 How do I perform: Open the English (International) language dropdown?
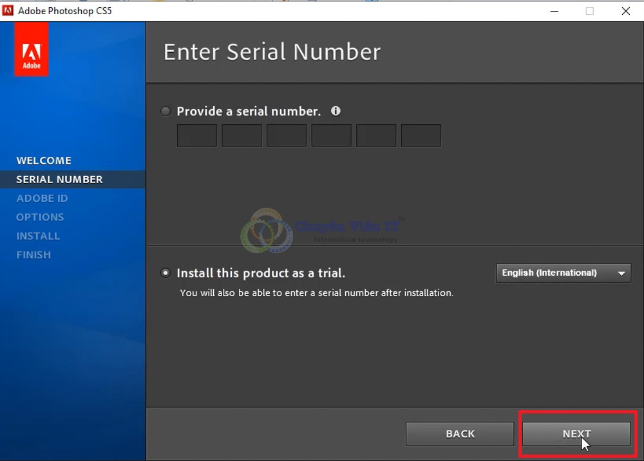pyautogui.click(x=563, y=273)
